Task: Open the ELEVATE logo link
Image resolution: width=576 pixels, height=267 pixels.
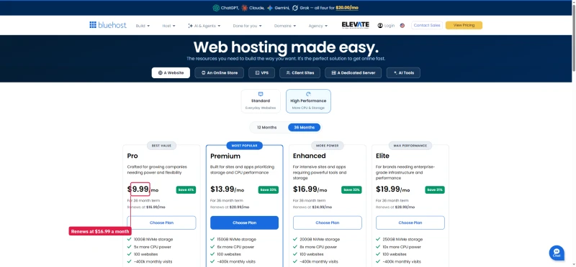Action: (355, 25)
